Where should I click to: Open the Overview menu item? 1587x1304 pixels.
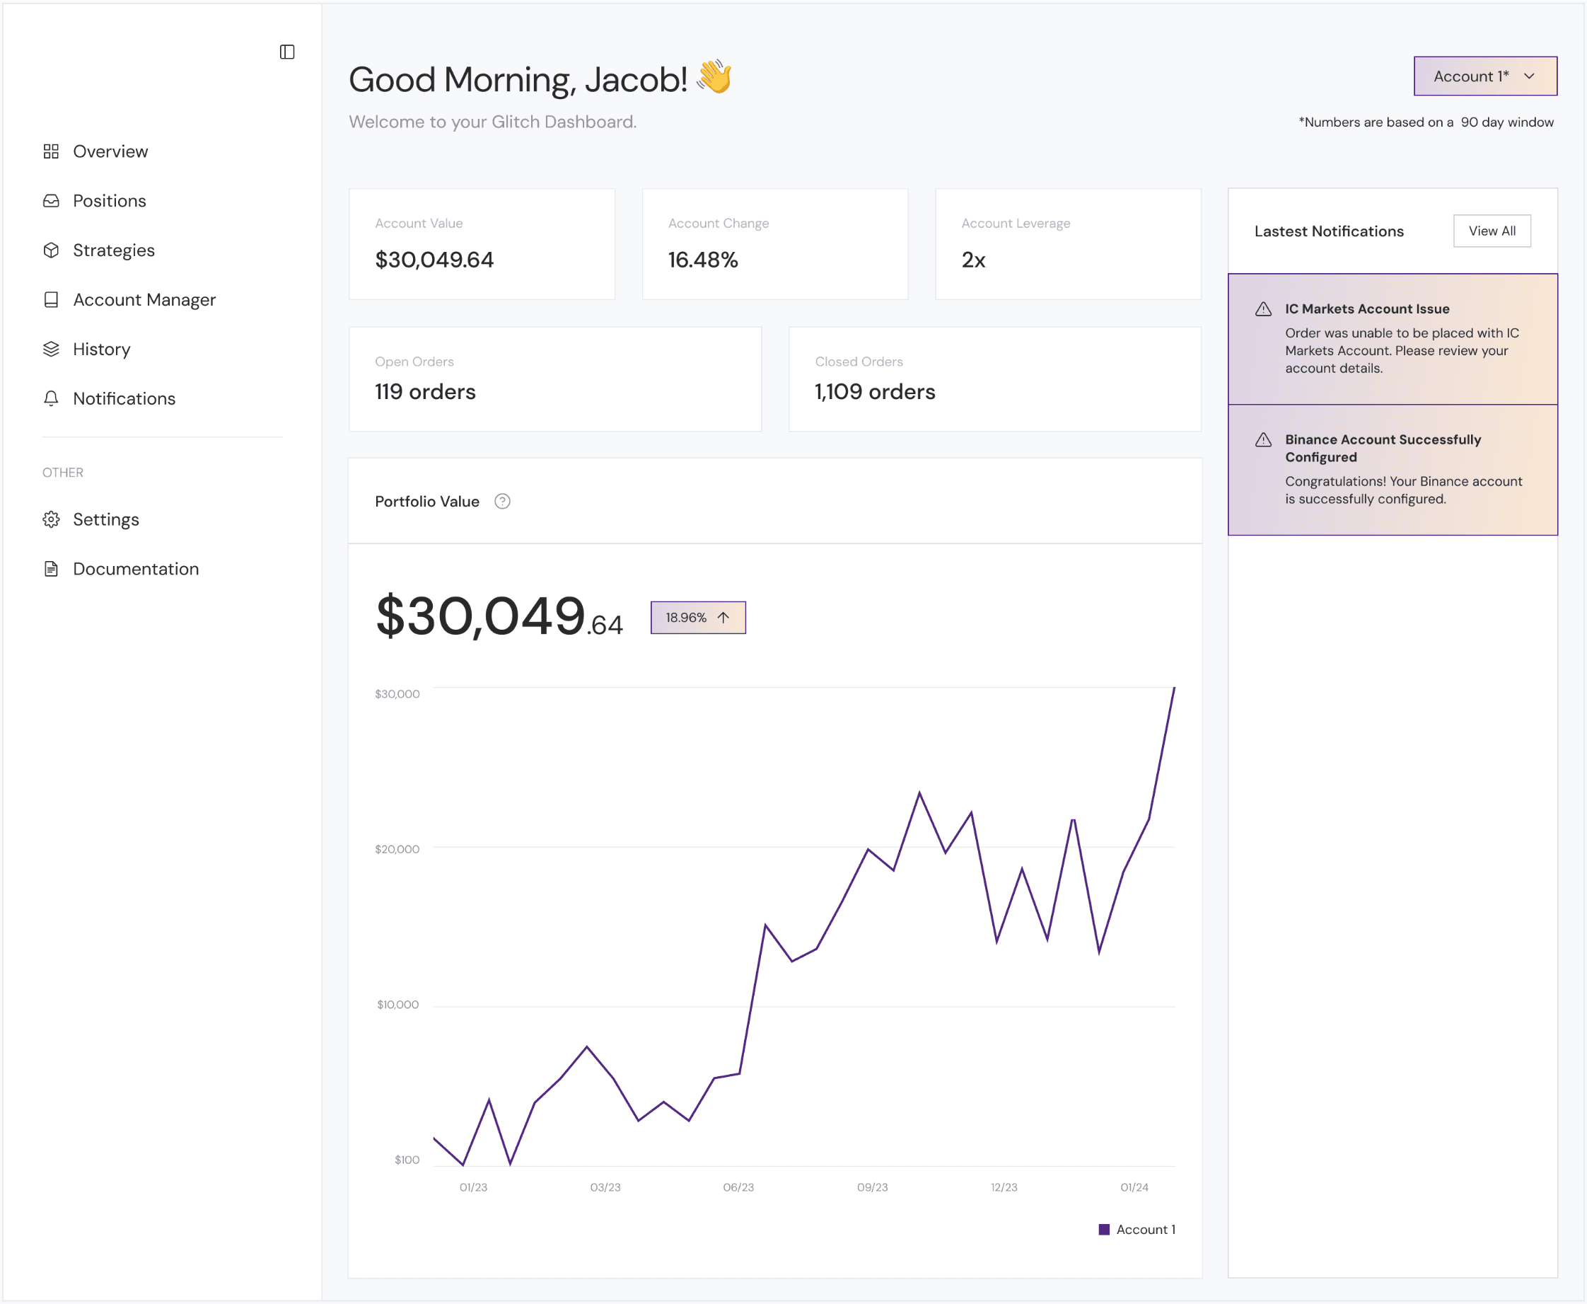click(110, 151)
